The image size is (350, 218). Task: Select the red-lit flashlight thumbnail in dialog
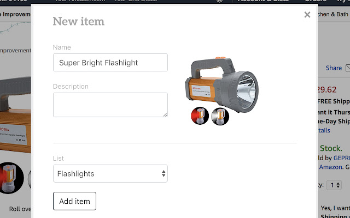pyautogui.click(x=199, y=116)
